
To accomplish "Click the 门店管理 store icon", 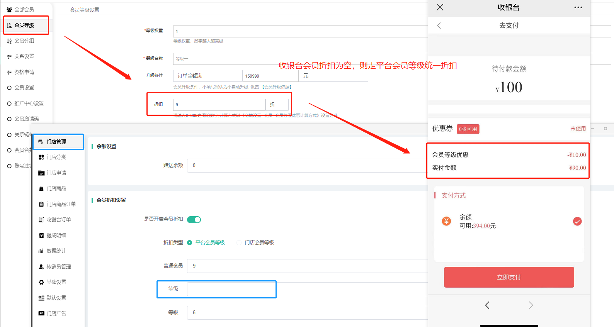I will 41,142.
